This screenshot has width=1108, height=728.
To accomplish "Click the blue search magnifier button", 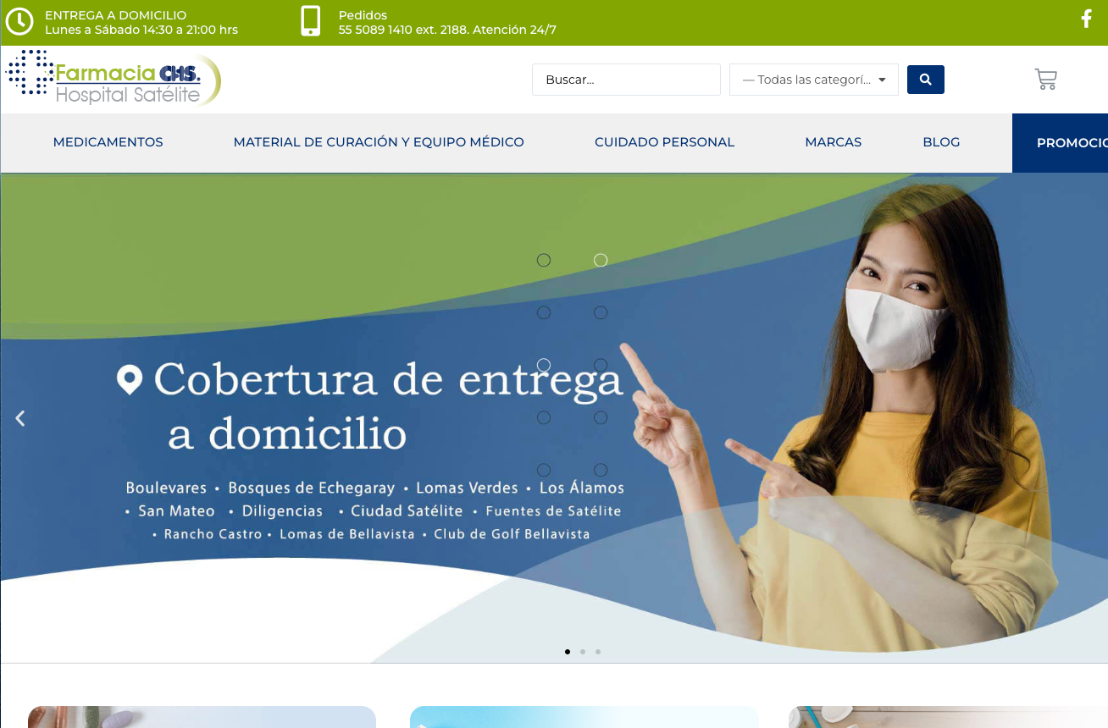I will point(925,80).
